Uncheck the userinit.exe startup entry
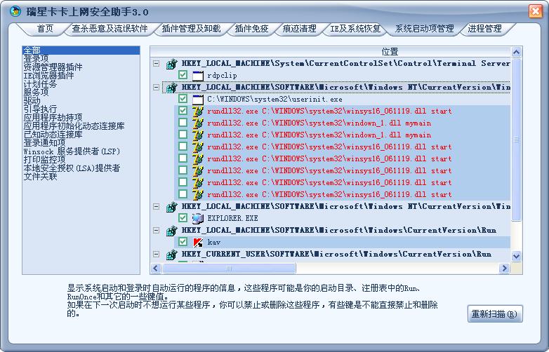 click(183, 99)
